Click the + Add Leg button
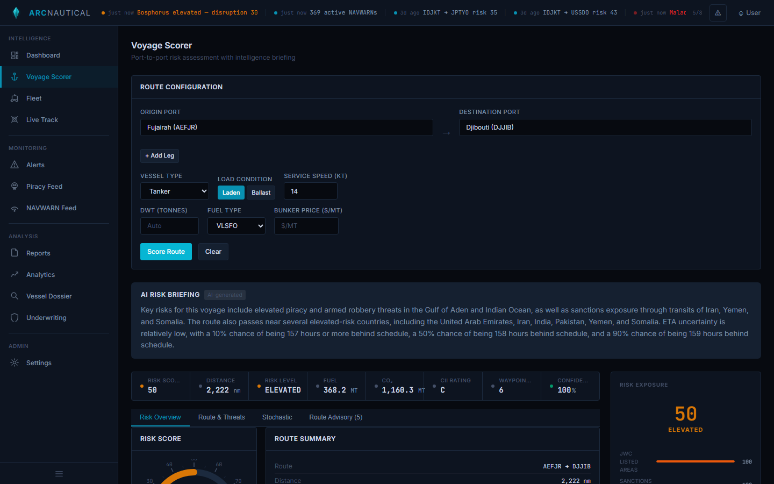The width and height of the screenshot is (774, 484). [x=160, y=156]
